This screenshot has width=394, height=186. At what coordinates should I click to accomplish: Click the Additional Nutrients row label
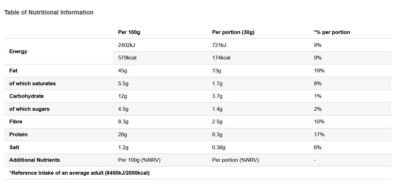(34, 160)
